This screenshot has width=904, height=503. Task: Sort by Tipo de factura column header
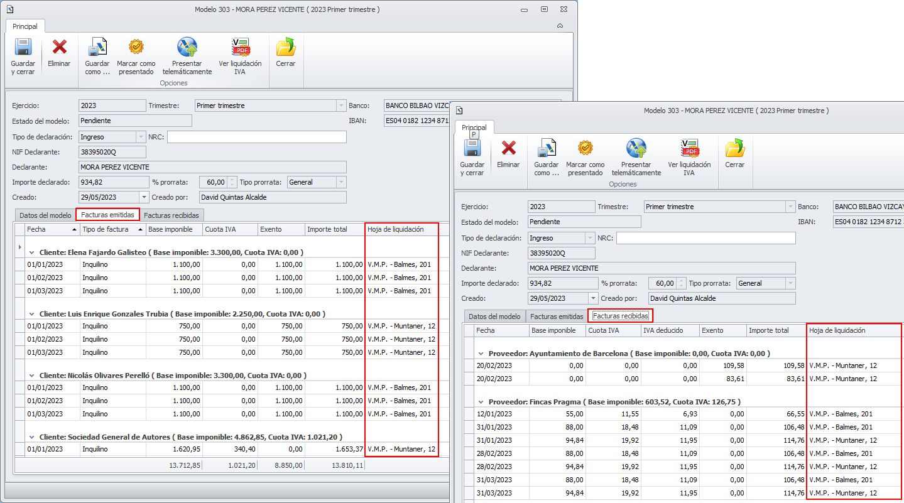(x=106, y=230)
